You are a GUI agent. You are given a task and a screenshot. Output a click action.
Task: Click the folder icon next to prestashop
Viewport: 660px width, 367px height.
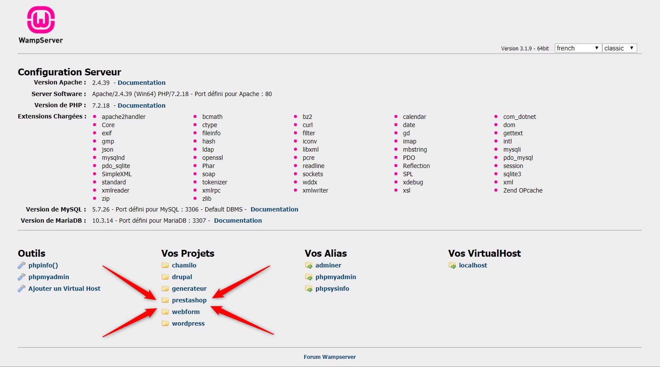[x=165, y=300]
